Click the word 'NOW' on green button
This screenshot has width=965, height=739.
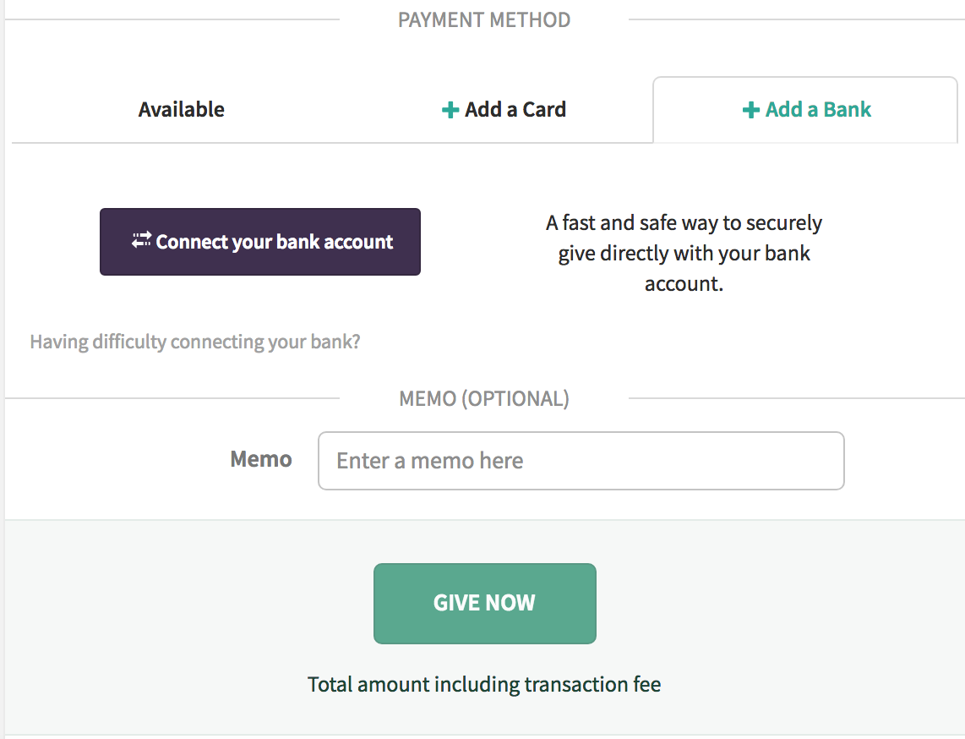(510, 603)
